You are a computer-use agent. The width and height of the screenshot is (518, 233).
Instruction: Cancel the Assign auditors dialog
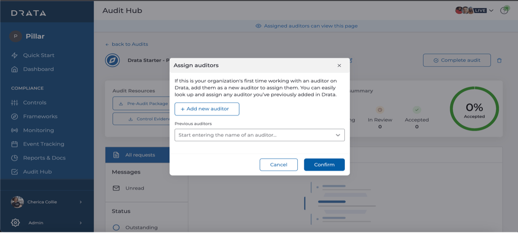point(279,164)
